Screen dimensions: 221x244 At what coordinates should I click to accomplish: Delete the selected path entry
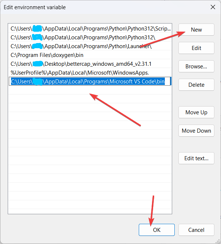coord(196,85)
